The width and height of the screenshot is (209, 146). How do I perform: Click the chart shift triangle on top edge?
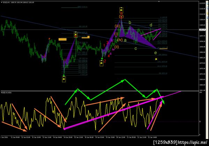pyautogui.click(x=159, y=1)
